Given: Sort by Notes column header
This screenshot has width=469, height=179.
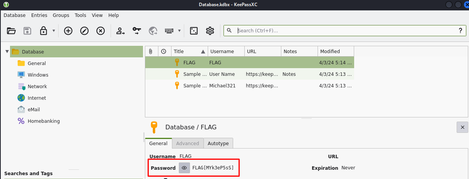Looking at the screenshot, I should [x=299, y=51].
